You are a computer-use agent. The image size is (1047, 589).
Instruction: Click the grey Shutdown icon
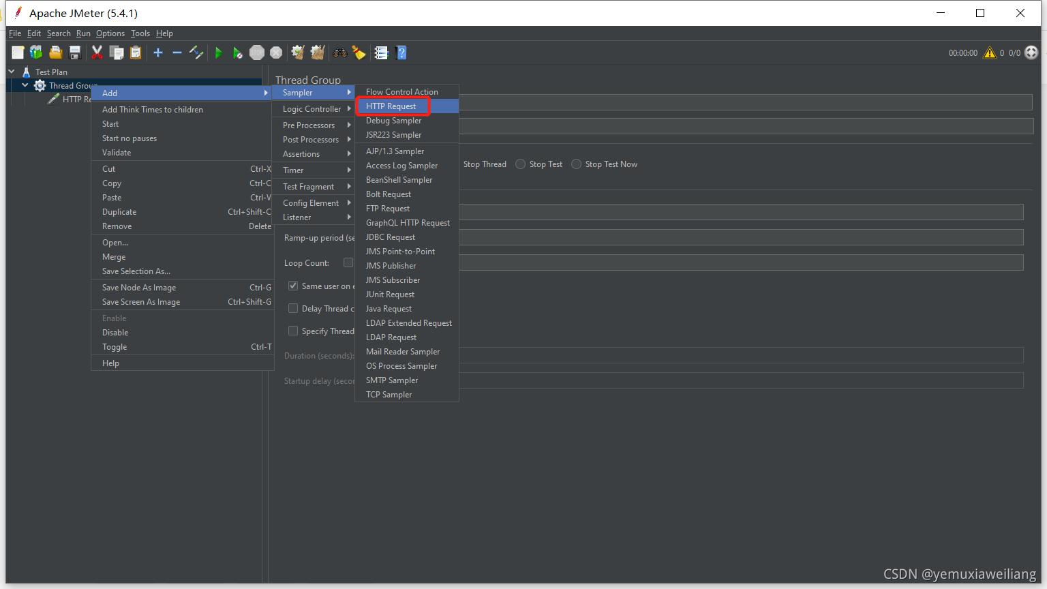coord(276,52)
